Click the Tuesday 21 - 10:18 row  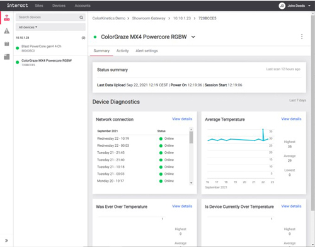(143, 167)
